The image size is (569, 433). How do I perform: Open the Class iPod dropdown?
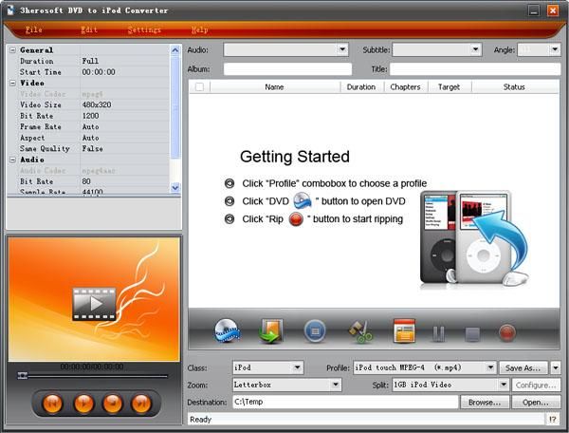pyautogui.click(x=297, y=367)
